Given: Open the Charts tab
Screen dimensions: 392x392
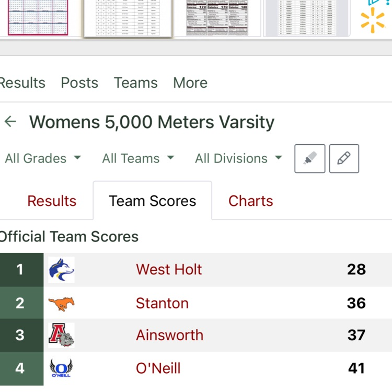Looking at the screenshot, I should coord(250,201).
